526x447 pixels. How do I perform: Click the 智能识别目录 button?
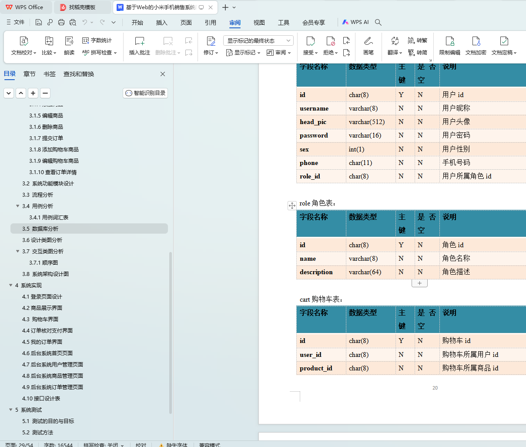tap(145, 93)
